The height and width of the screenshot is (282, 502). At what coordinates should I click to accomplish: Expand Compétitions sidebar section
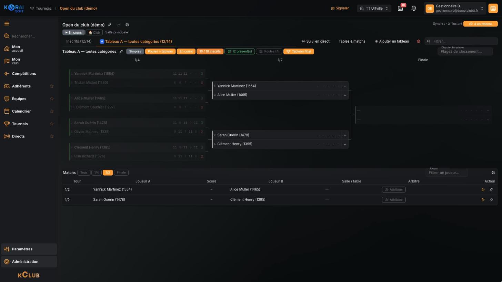29,74
